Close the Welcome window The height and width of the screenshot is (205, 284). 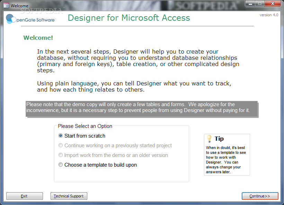(x=273, y=3)
